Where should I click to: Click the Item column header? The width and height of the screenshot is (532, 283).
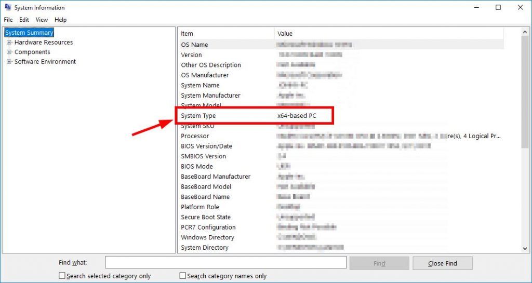(x=226, y=34)
